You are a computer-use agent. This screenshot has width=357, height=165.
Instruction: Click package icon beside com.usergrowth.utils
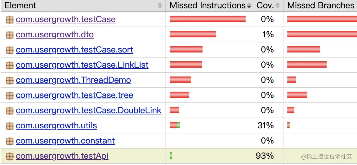point(10,126)
